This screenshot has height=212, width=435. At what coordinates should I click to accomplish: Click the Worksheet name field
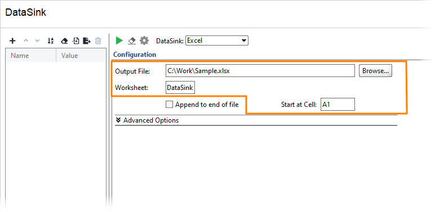pyautogui.click(x=180, y=88)
